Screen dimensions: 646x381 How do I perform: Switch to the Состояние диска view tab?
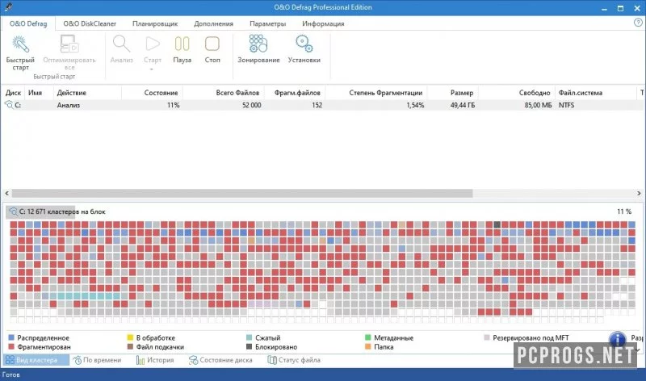220,360
